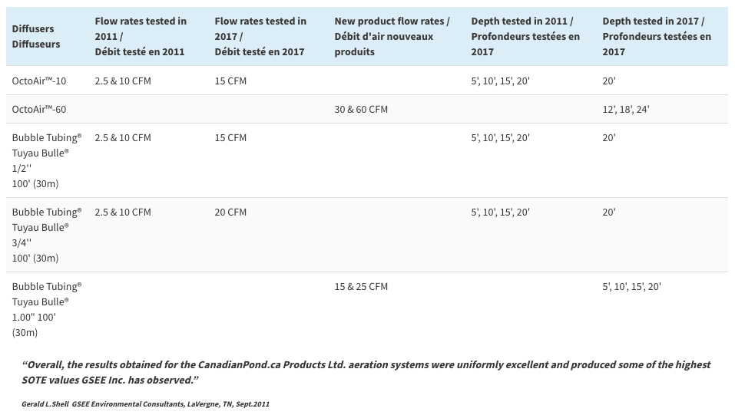
Task: Click the OctoAir™-10 row label
Action: pos(39,81)
